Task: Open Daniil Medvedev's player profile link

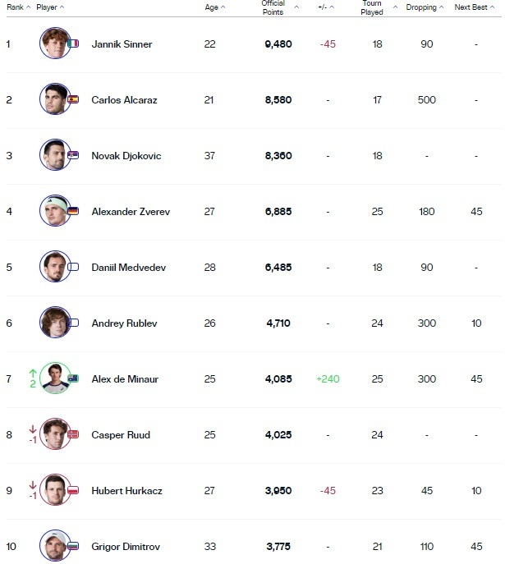Action: (x=128, y=268)
